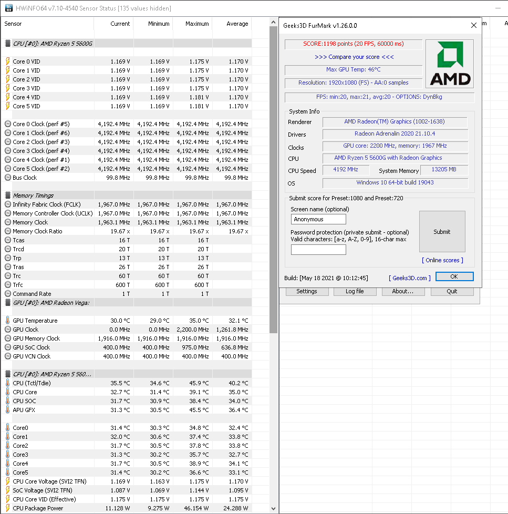Select the CPU SOC temperature row

(127, 401)
